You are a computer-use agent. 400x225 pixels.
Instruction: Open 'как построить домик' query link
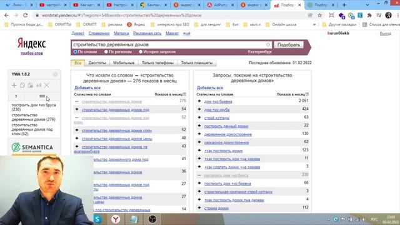(224, 151)
